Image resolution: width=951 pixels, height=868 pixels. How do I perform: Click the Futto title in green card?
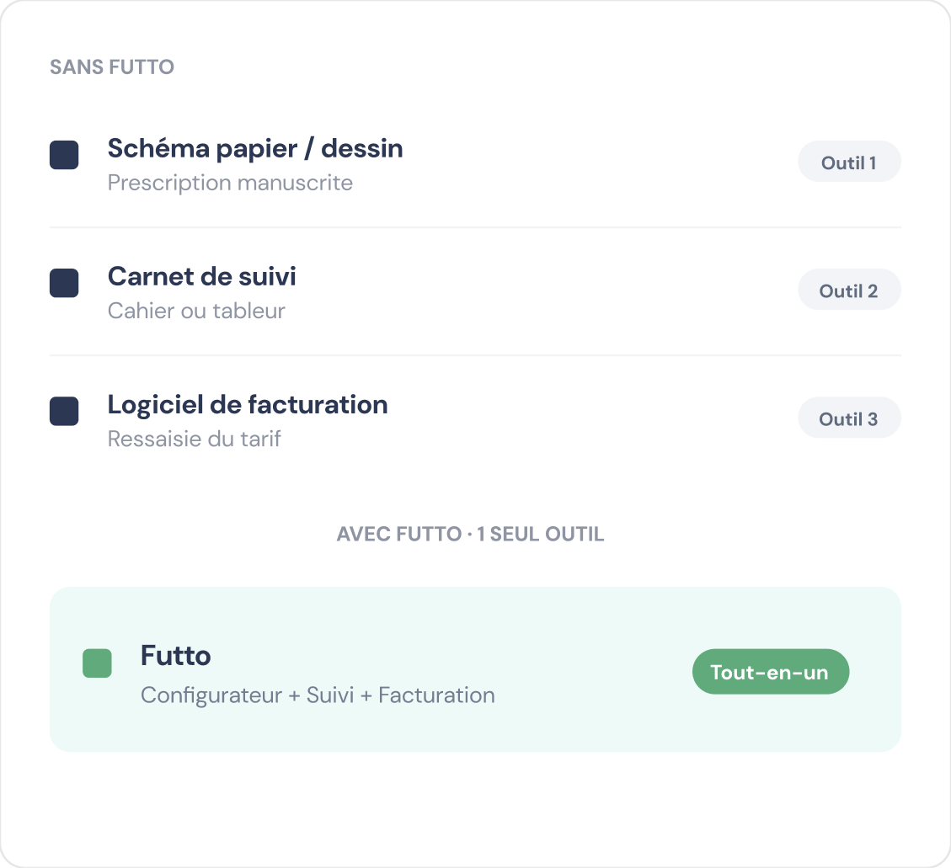click(176, 656)
